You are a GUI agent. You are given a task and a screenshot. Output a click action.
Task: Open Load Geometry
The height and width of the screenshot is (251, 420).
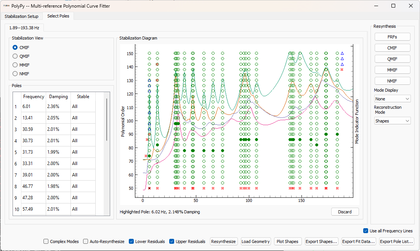coord(255,241)
